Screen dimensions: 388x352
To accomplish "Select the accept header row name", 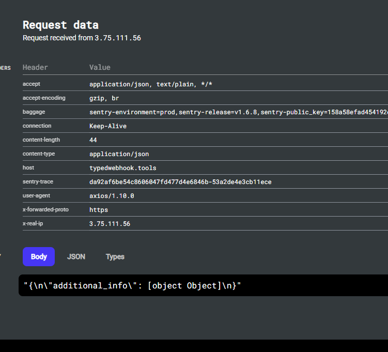I will 32,84.
